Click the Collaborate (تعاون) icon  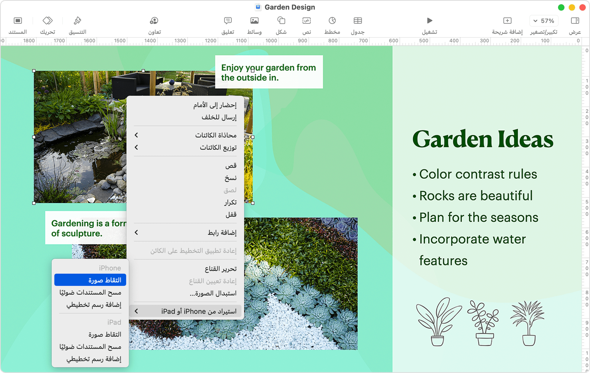pyautogui.click(x=154, y=21)
